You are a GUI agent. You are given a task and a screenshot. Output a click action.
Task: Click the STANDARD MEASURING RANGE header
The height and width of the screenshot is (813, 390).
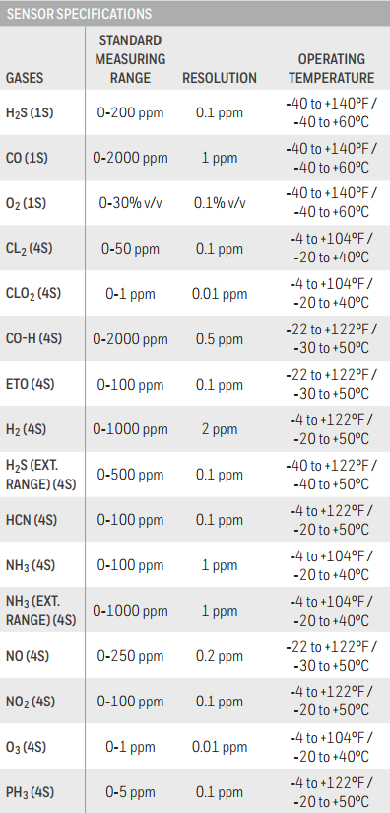click(x=130, y=59)
